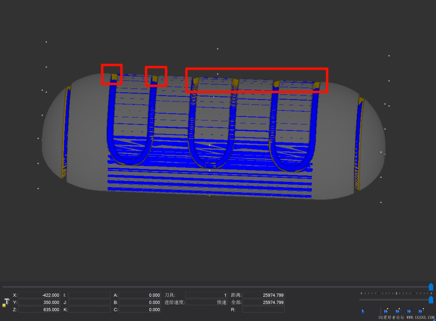The width and height of the screenshot is (436, 321).
Task: Click fast-forward icon with yellow-tipped wand
Action: [x=398, y=311]
